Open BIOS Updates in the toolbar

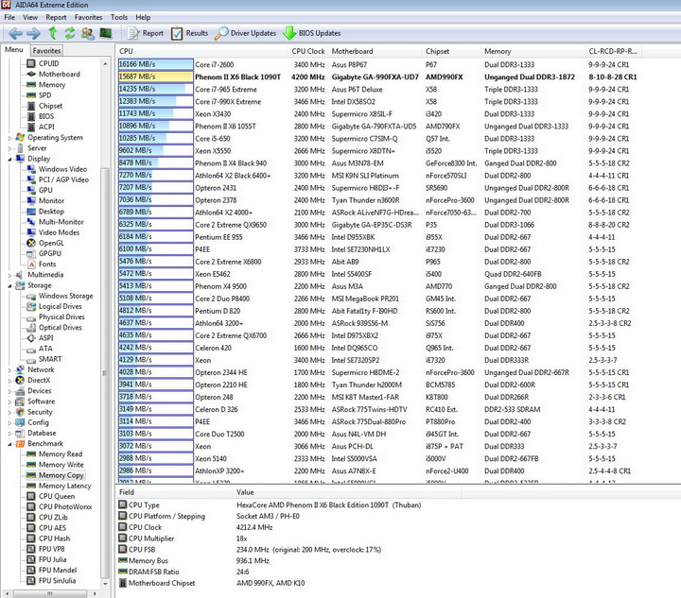coord(312,33)
